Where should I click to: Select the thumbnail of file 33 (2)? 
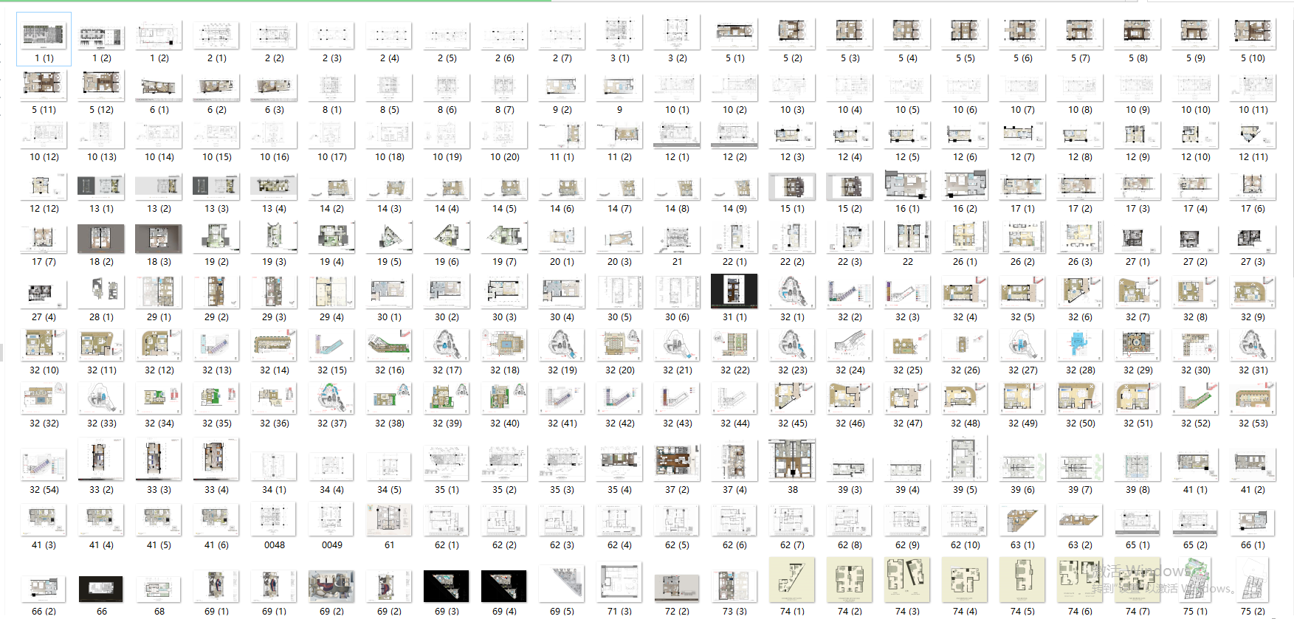(101, 458)
